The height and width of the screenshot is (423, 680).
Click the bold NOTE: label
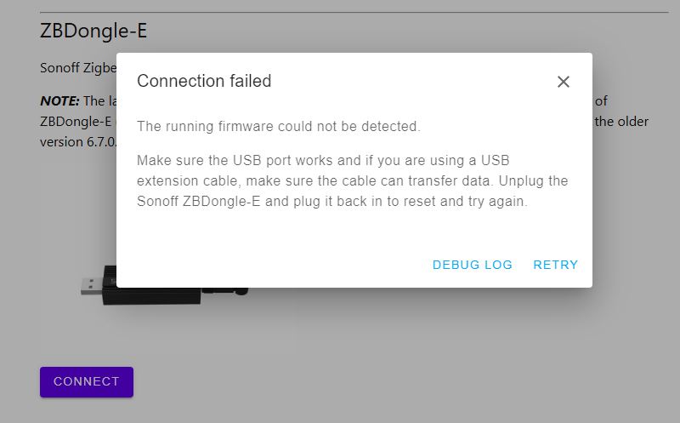(x=59, y=101)
